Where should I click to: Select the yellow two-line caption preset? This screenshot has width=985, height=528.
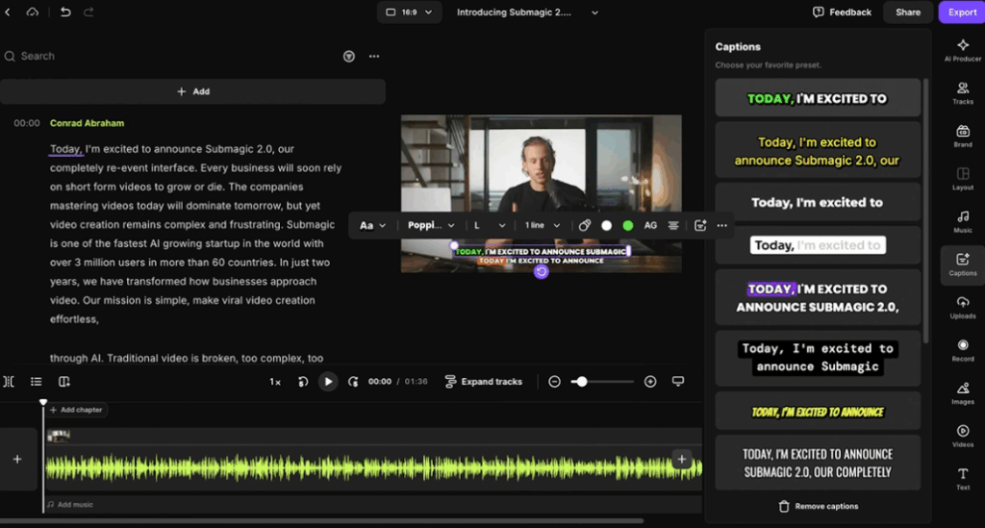[x=818, y=151]
